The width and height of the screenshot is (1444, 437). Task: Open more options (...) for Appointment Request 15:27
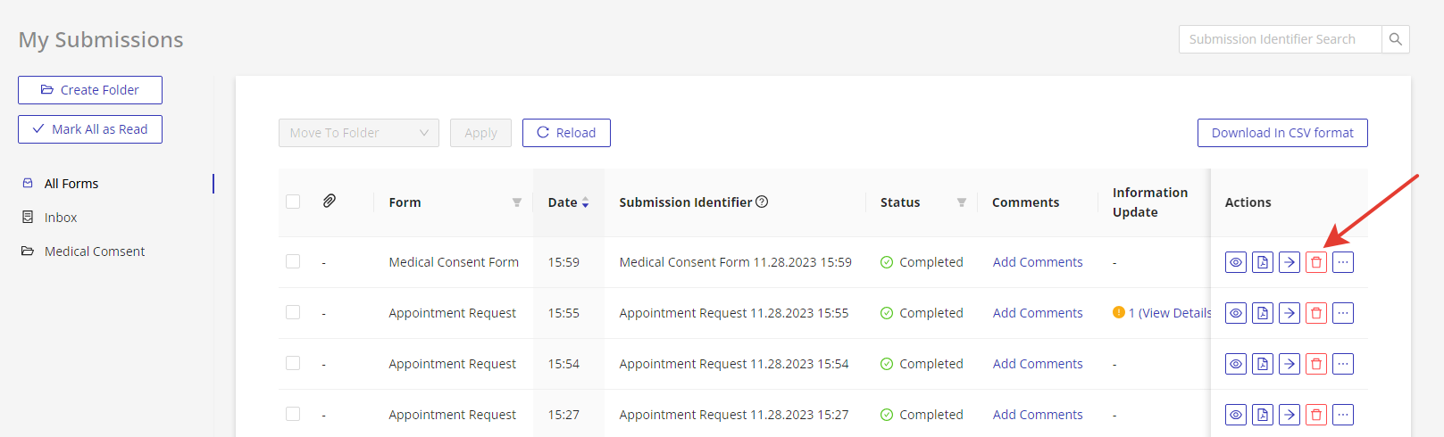(x=1342, y=415)
